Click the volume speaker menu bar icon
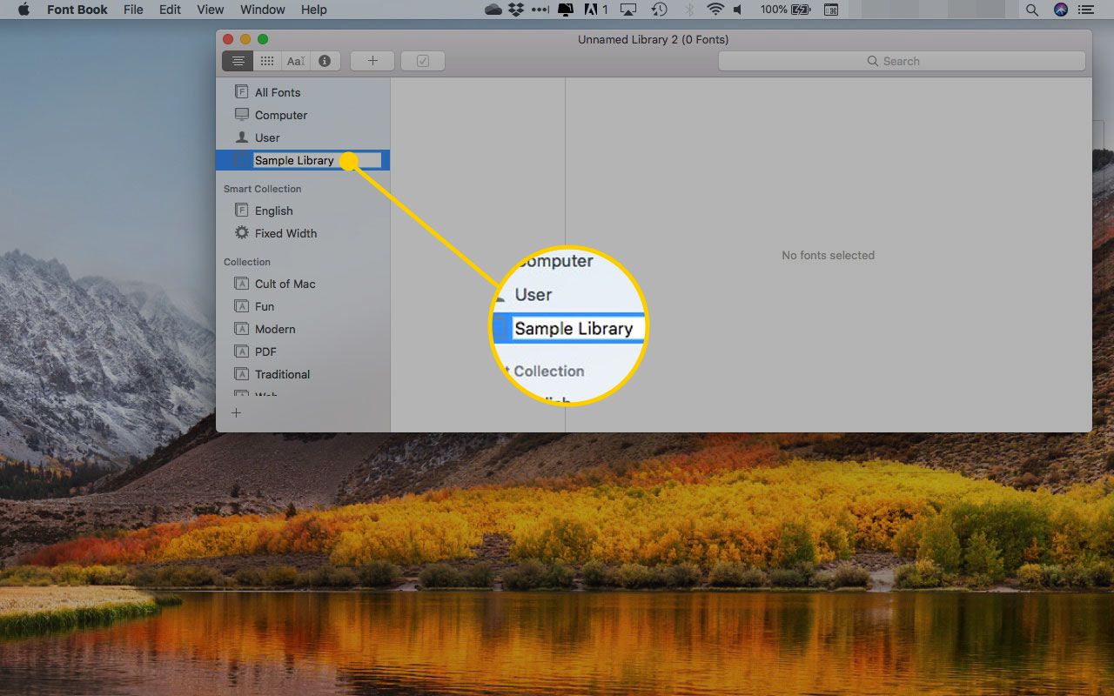 [x=739, y=10]
